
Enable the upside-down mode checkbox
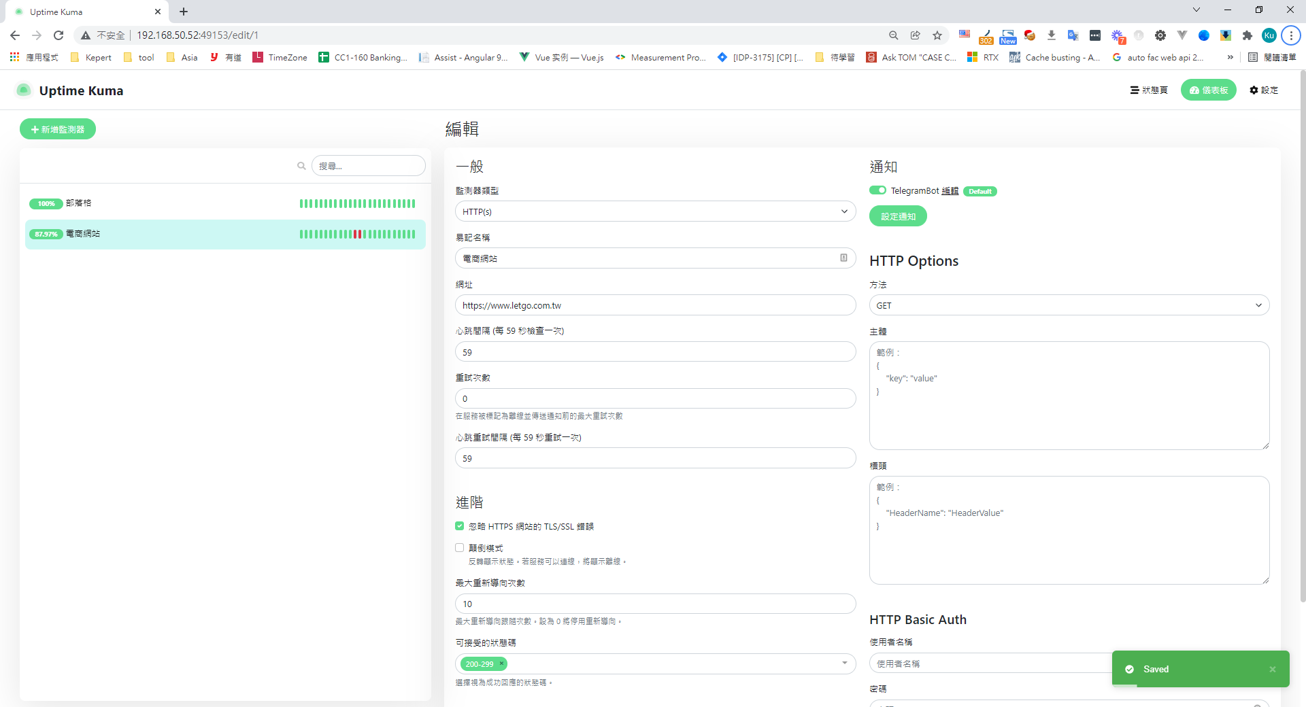pyautogui.click(x=460, y=548)
